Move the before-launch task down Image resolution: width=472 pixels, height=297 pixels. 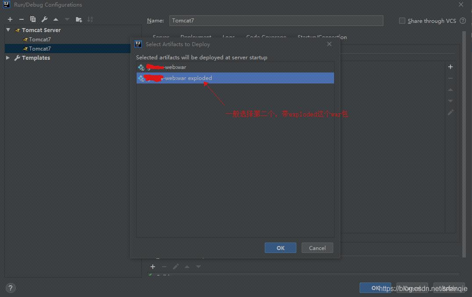click(198, 267)
